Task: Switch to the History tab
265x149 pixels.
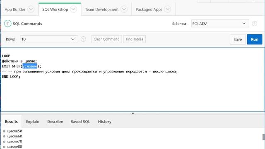Action: (105, 122)
